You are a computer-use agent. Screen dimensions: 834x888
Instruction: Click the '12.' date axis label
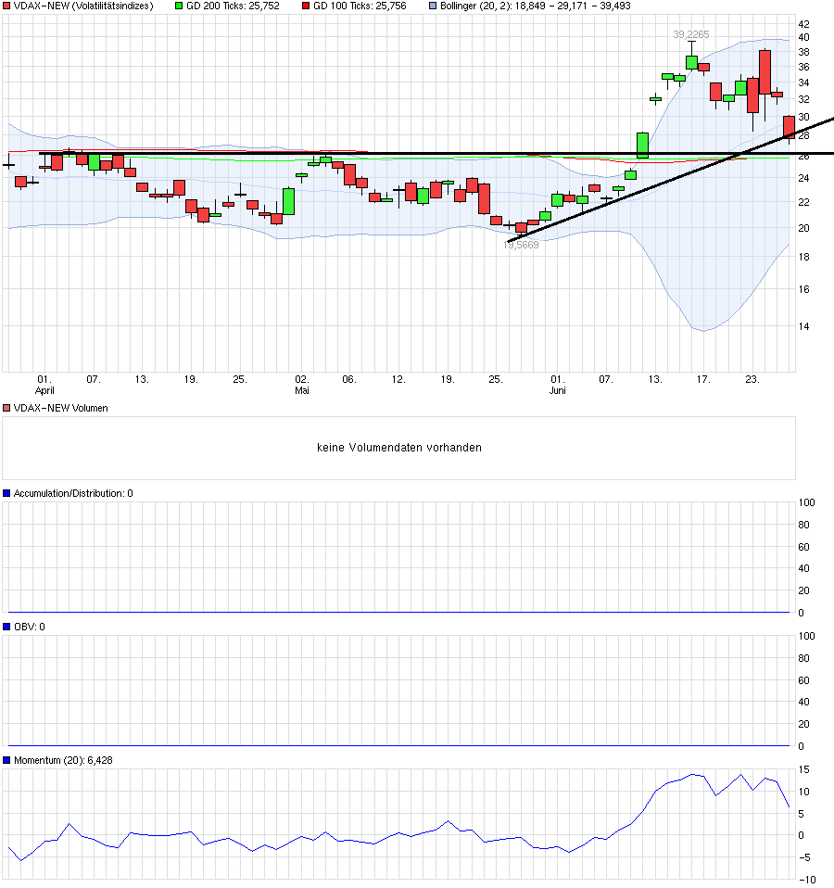(x=398, y=379)
